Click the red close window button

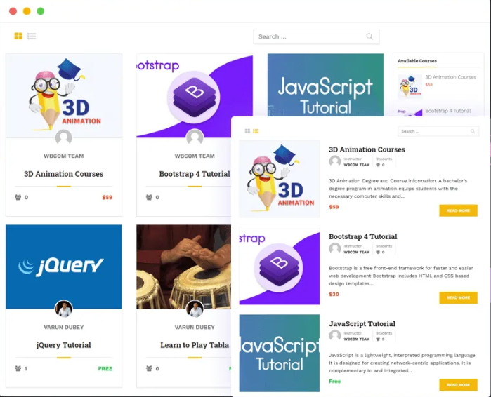[13, 11]
